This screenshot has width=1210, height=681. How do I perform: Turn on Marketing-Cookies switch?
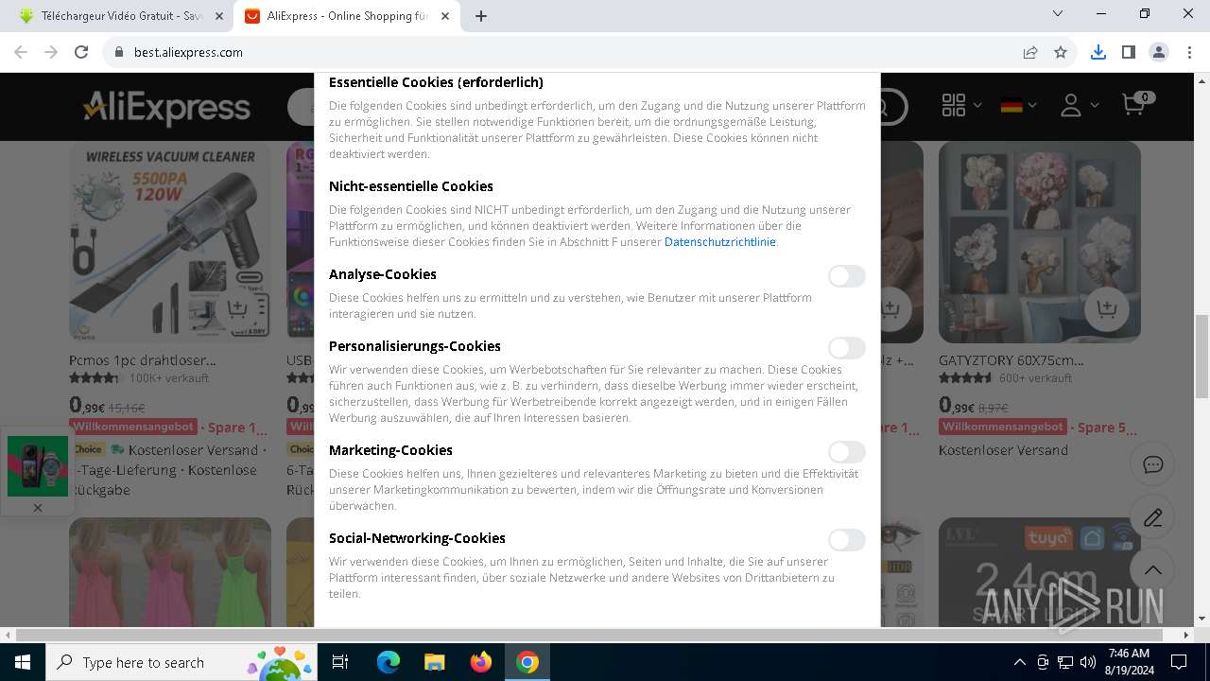847,452
